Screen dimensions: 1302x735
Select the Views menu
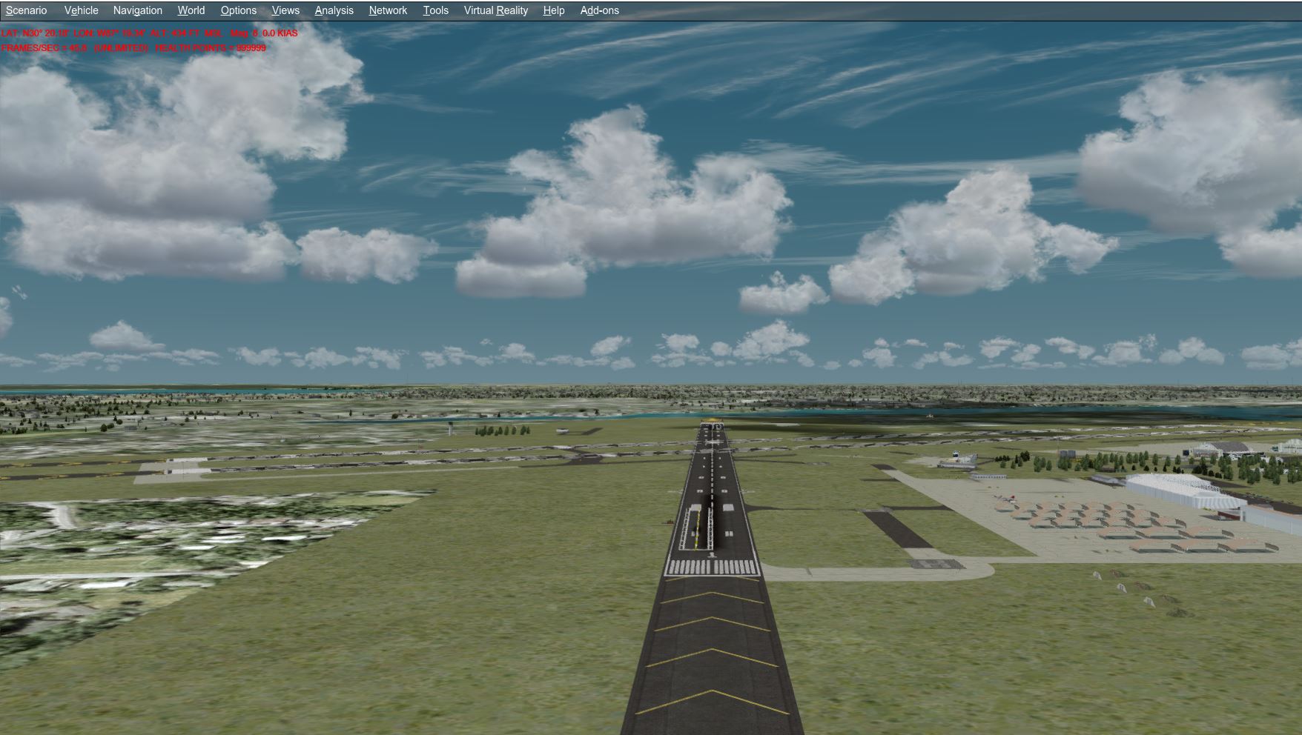(285, 10)
